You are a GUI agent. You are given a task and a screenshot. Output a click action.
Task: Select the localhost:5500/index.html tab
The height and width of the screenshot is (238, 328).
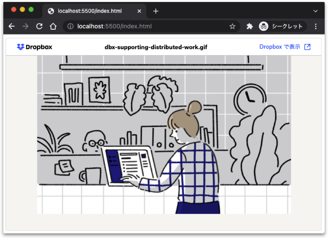(94, 11)
